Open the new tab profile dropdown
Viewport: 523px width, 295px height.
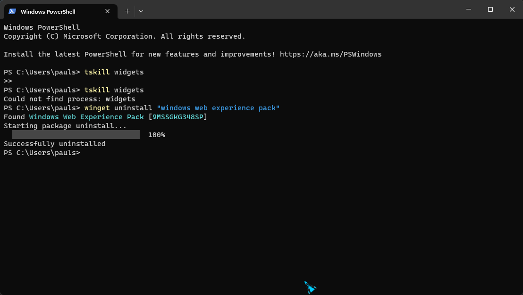(141, 11)
